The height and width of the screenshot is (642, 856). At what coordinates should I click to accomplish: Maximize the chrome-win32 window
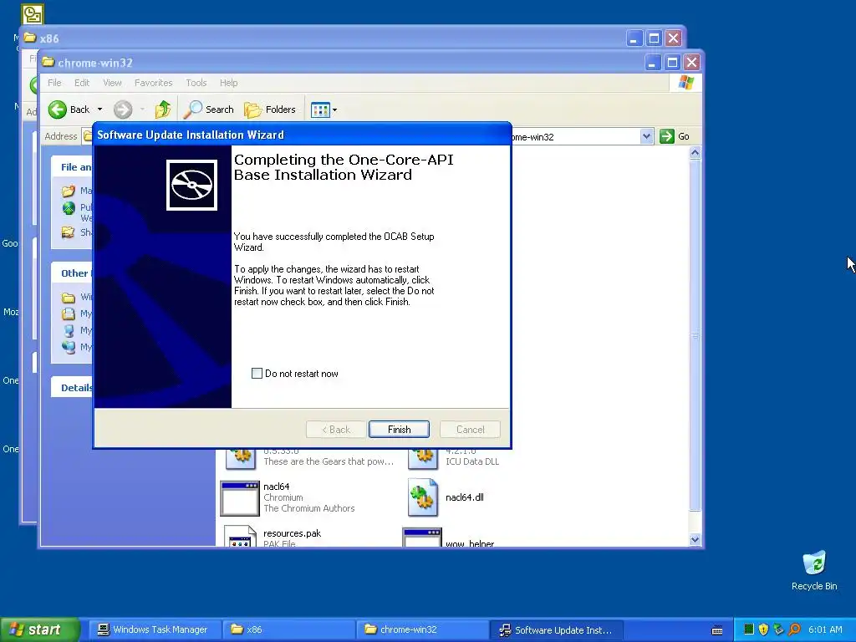tap(672, 62)
